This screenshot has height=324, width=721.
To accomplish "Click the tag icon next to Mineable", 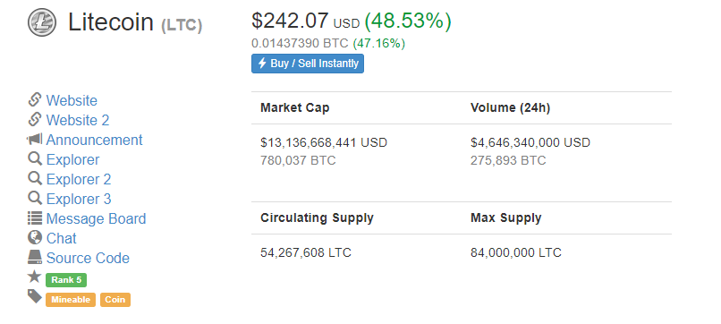I will pyautogui.click(x=35, y=296).
